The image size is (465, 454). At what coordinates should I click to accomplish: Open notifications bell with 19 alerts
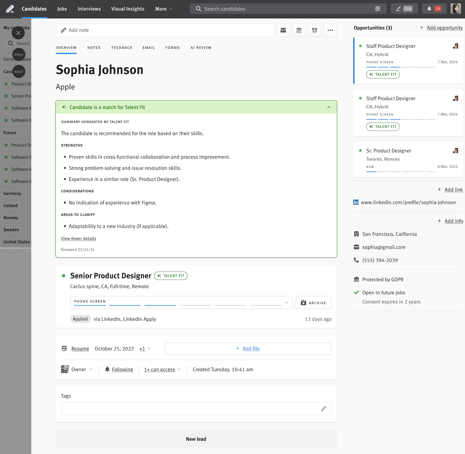(x=434, y=9)
